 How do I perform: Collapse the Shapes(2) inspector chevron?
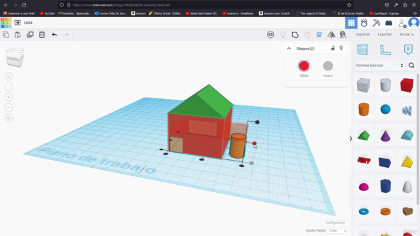point(289,49)
